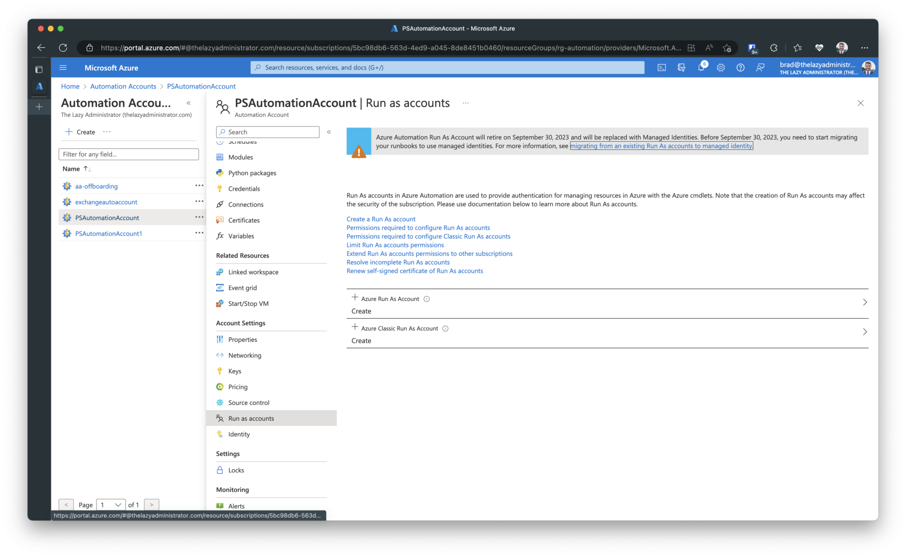The image size is (906, 557).
Task: Click info icon beside Azure Run As Account
Action: [x=426, y=299]
